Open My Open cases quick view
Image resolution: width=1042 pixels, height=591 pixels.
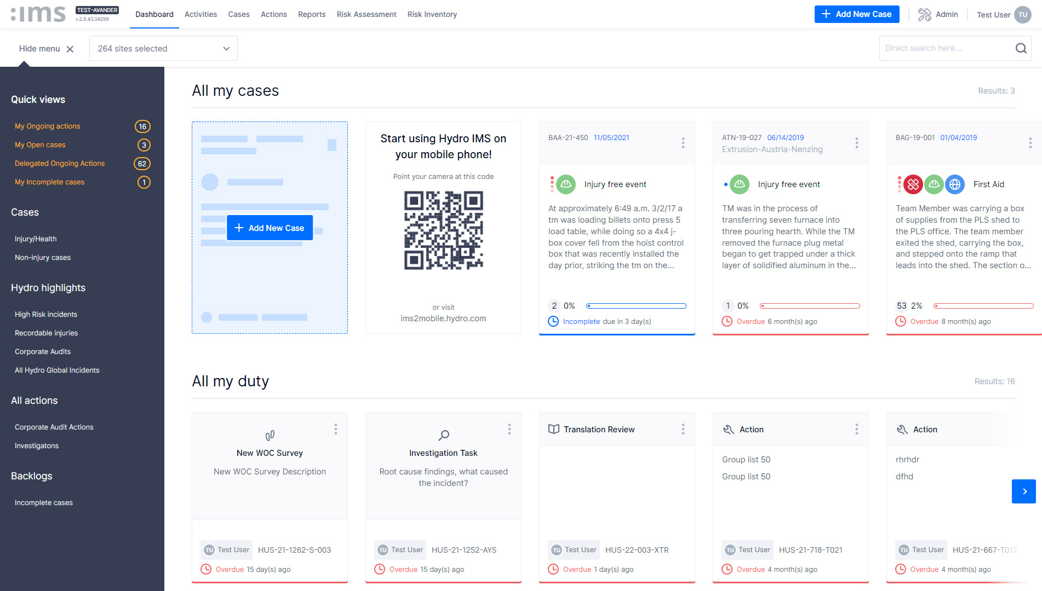[x=40, y=144]
